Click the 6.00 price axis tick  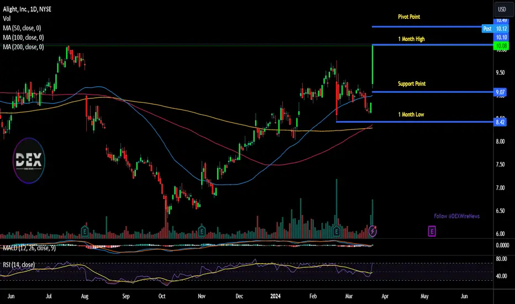[x=500, y=234]
